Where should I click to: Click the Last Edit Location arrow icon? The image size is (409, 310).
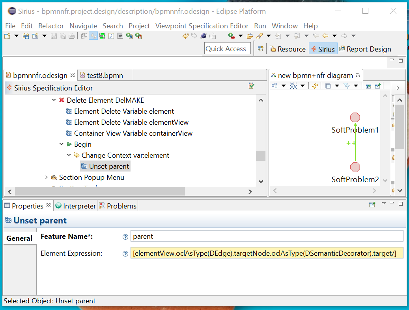[x=316, y=36]
